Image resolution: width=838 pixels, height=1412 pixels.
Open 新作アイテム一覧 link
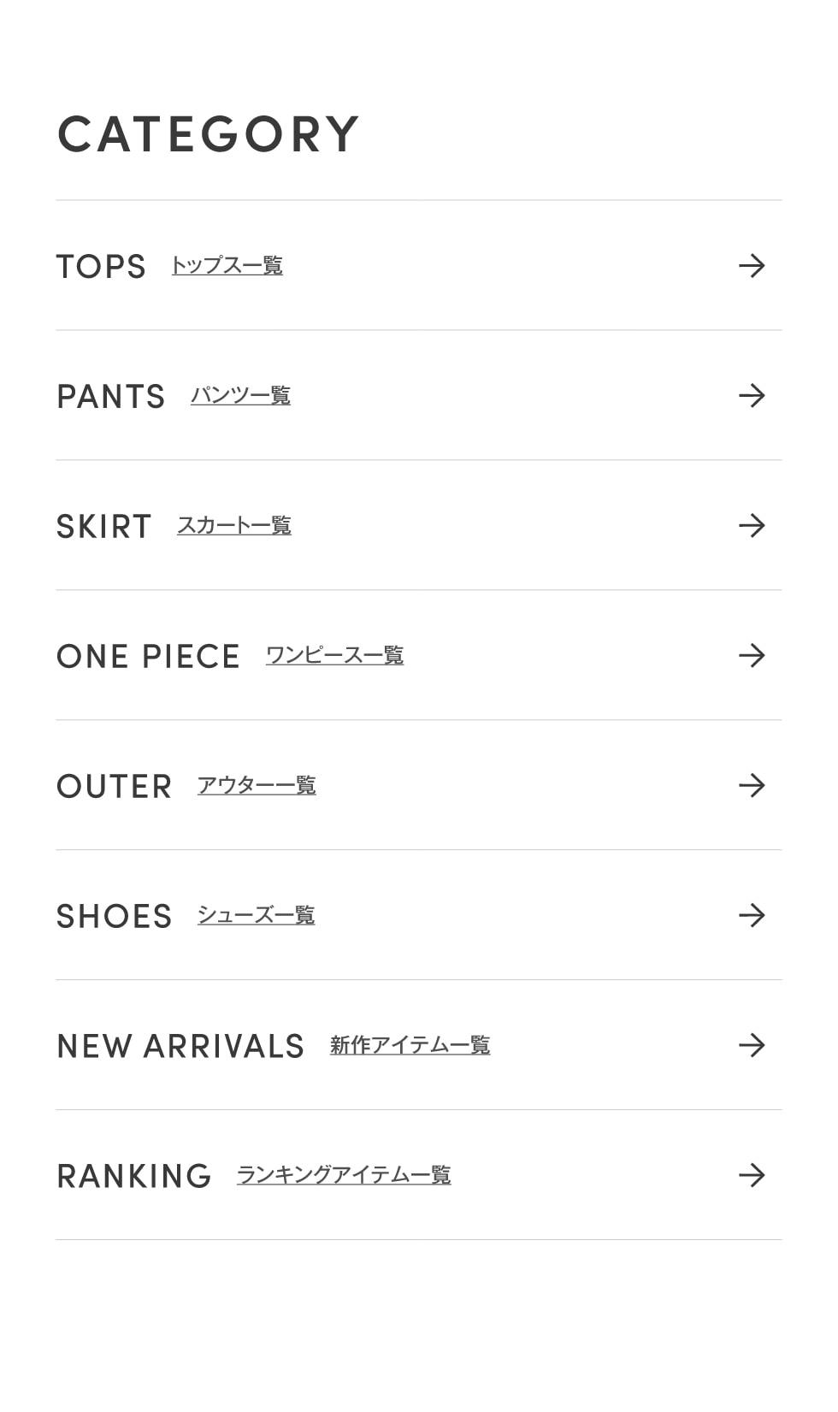pyautogui.click(x=410, y=1045)
